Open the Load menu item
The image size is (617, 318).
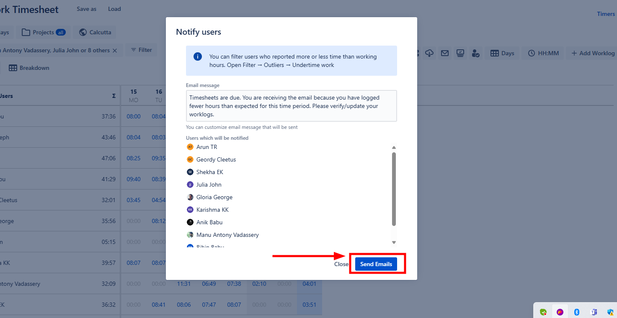pyautogui.click(x=114, y=9)
